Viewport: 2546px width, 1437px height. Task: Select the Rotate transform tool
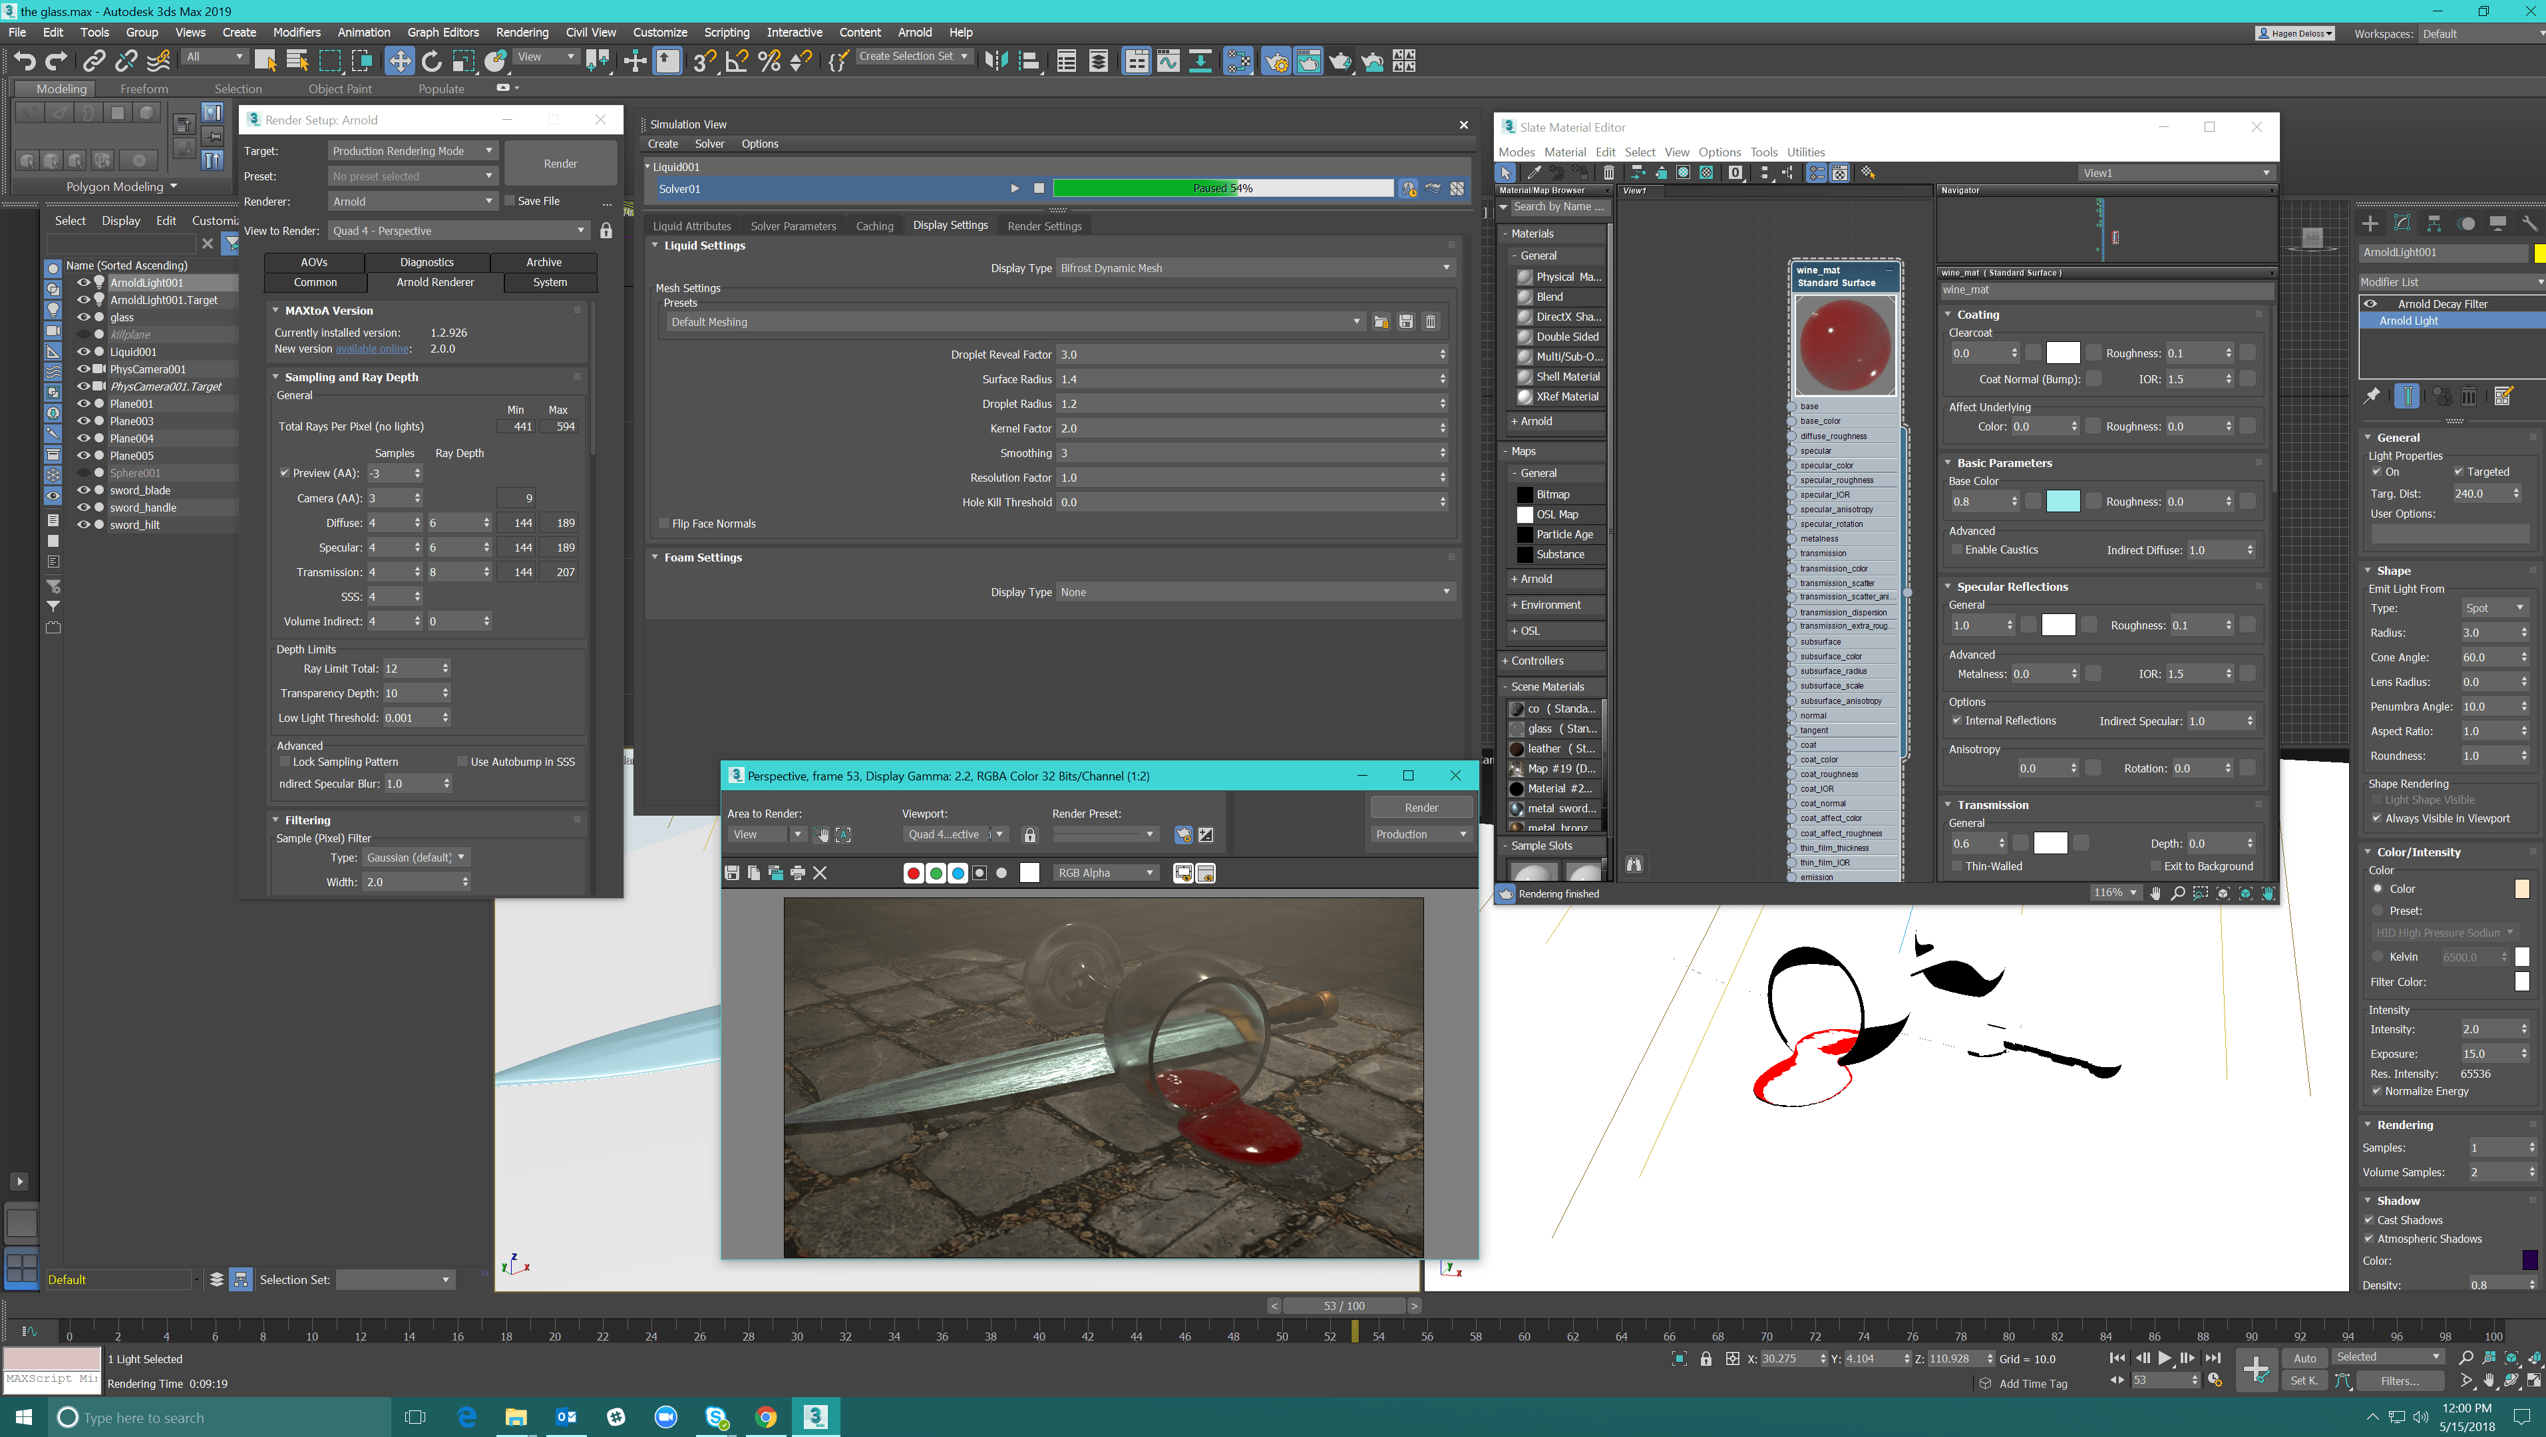coord(432,61)
